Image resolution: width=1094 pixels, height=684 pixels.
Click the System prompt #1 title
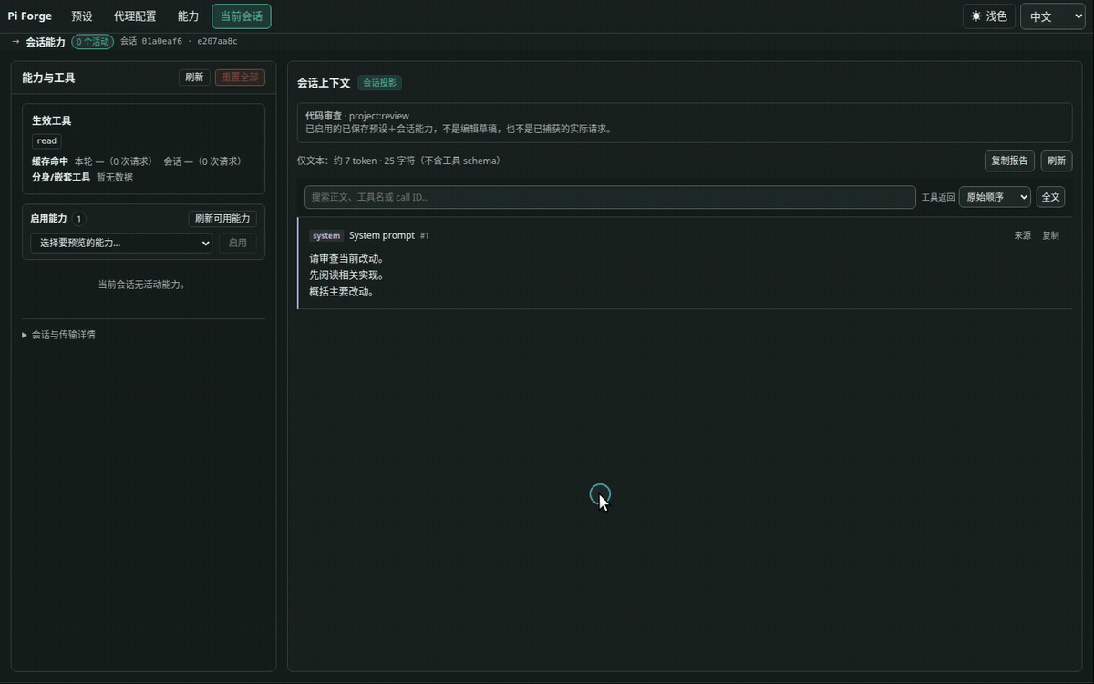tap(388, 235)
